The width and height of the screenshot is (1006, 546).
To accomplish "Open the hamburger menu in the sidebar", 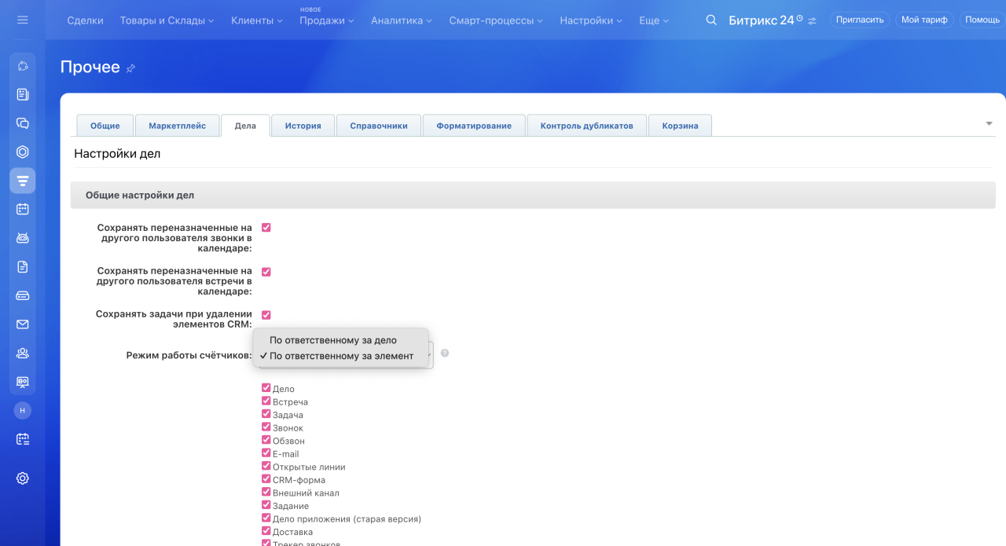I will [22, 20].
